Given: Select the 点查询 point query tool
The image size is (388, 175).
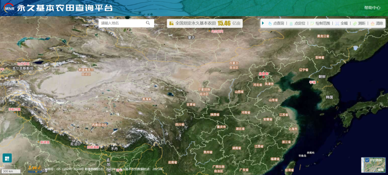Looking at the screenshot, I should 276,23.
